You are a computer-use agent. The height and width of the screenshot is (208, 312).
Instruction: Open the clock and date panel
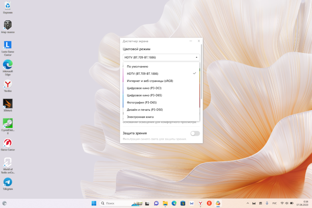[x=302, y=203]
